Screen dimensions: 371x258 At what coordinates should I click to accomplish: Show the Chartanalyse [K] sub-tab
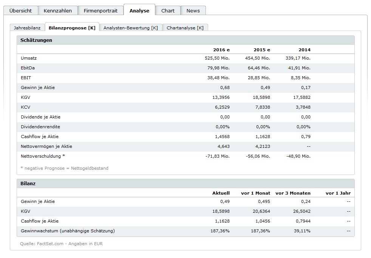click(x=185, y=28)
